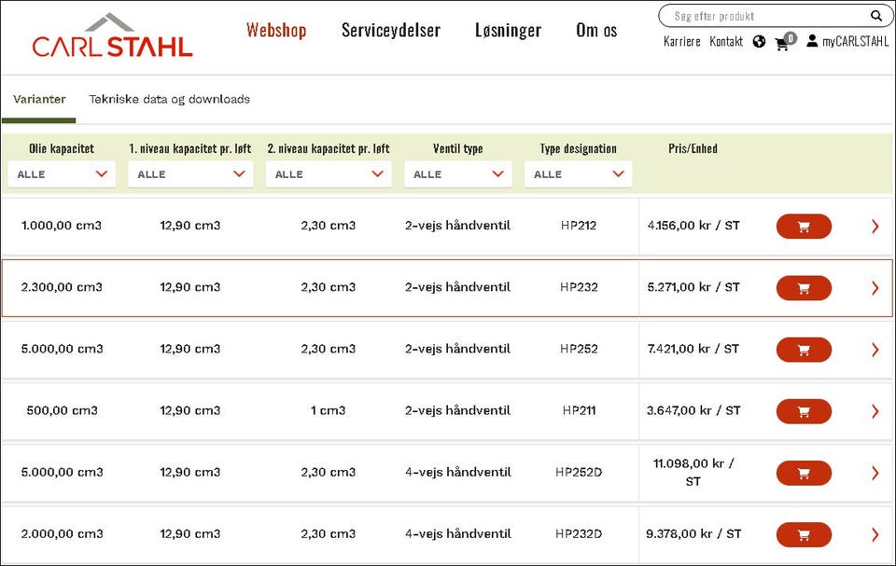
Task: Open HP212 details via right arrow
Action: [875, 227]
